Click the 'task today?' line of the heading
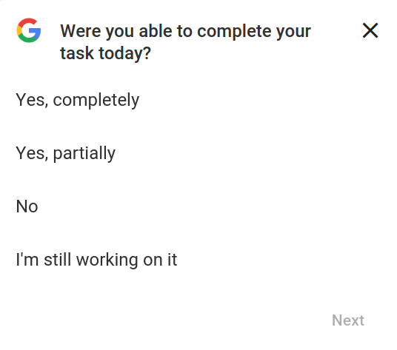397x350 pixels. pos(105,53)
